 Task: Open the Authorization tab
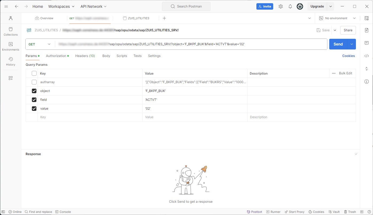[57, 56]
